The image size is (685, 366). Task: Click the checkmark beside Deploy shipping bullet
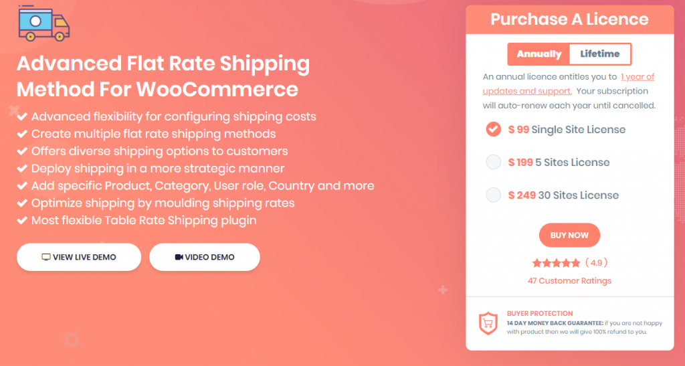pos(22,169)
